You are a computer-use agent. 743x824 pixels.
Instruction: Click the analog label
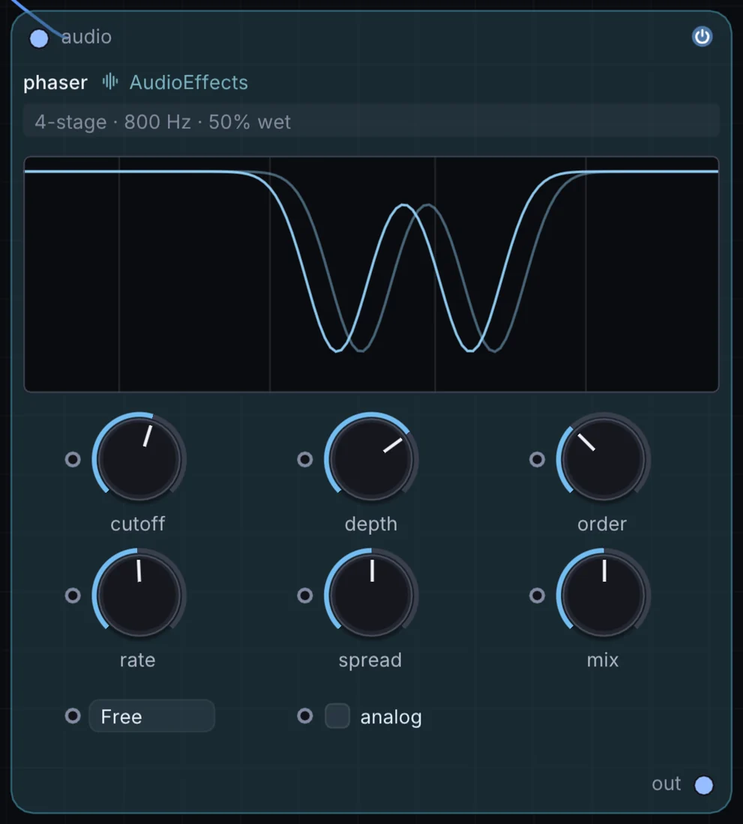click(391, 718)
